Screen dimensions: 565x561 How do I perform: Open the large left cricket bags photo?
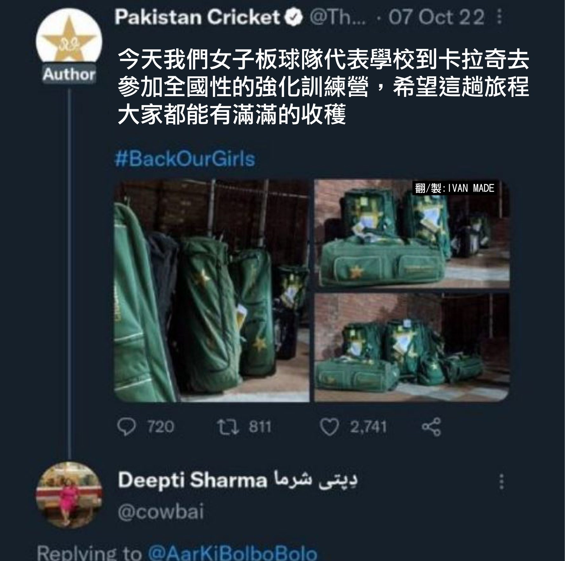(211, 291)
